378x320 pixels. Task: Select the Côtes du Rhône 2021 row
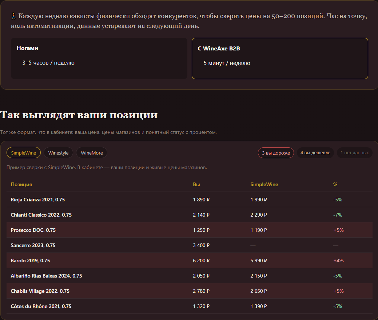tap(190, 306)
